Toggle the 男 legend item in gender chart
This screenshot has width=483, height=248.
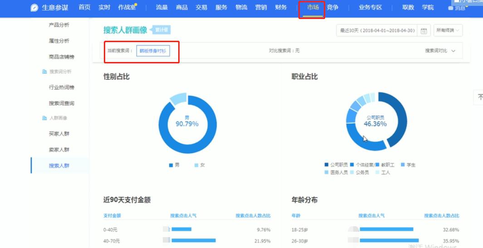(x=174, y=165)
